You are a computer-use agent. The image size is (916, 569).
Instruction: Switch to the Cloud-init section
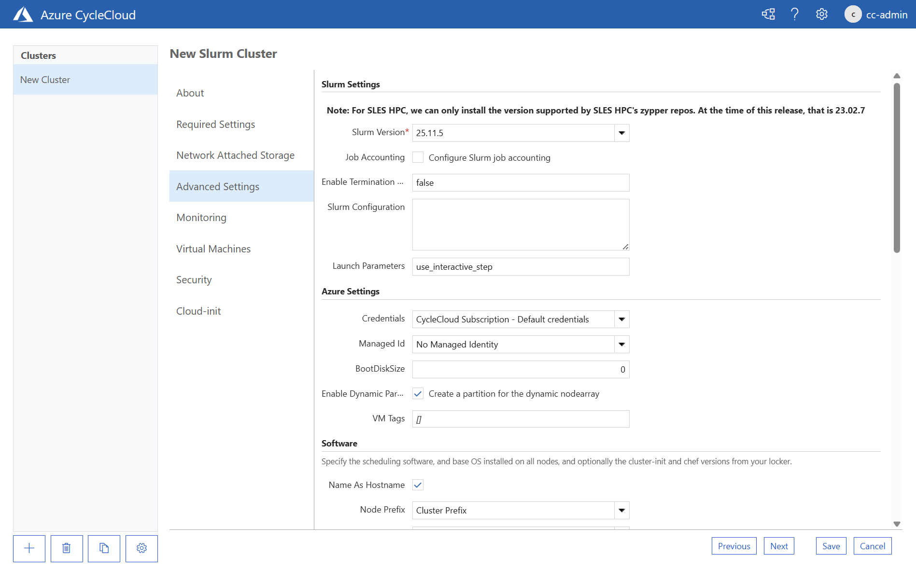pyautogui.click(x=241, y=311)
